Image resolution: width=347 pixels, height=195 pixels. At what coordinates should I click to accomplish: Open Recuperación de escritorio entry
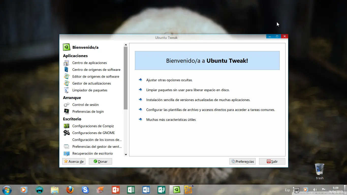[92, 153]
